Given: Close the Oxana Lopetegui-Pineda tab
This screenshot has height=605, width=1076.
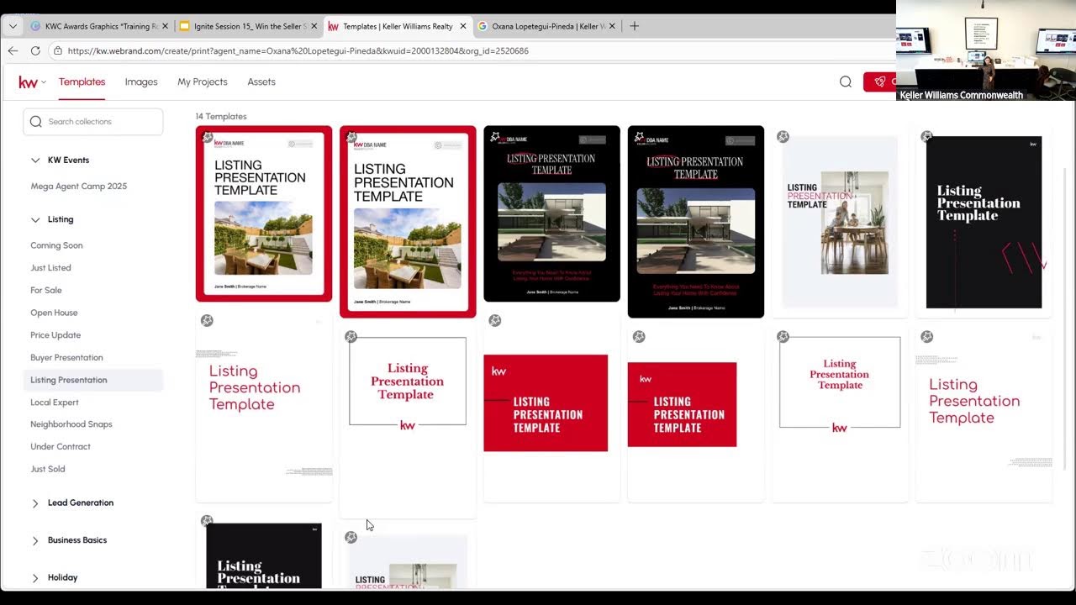Looking at the screenshot, I should pos(612,26).
